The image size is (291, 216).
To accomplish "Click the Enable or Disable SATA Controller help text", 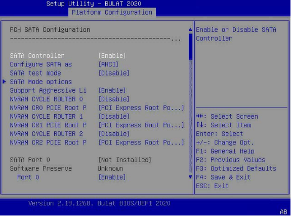I will [x=236, y=34].
